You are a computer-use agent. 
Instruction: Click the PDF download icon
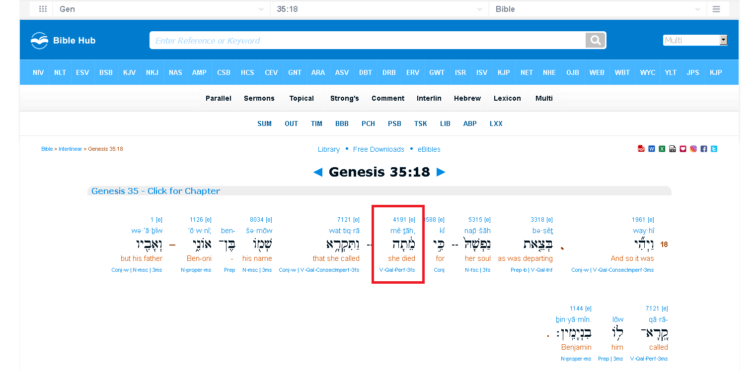click(x=641, y=149)
